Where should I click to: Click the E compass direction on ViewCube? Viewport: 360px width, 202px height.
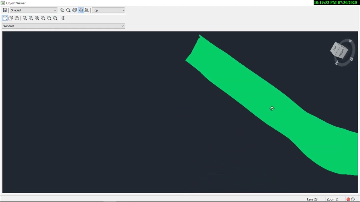point(350,41)
